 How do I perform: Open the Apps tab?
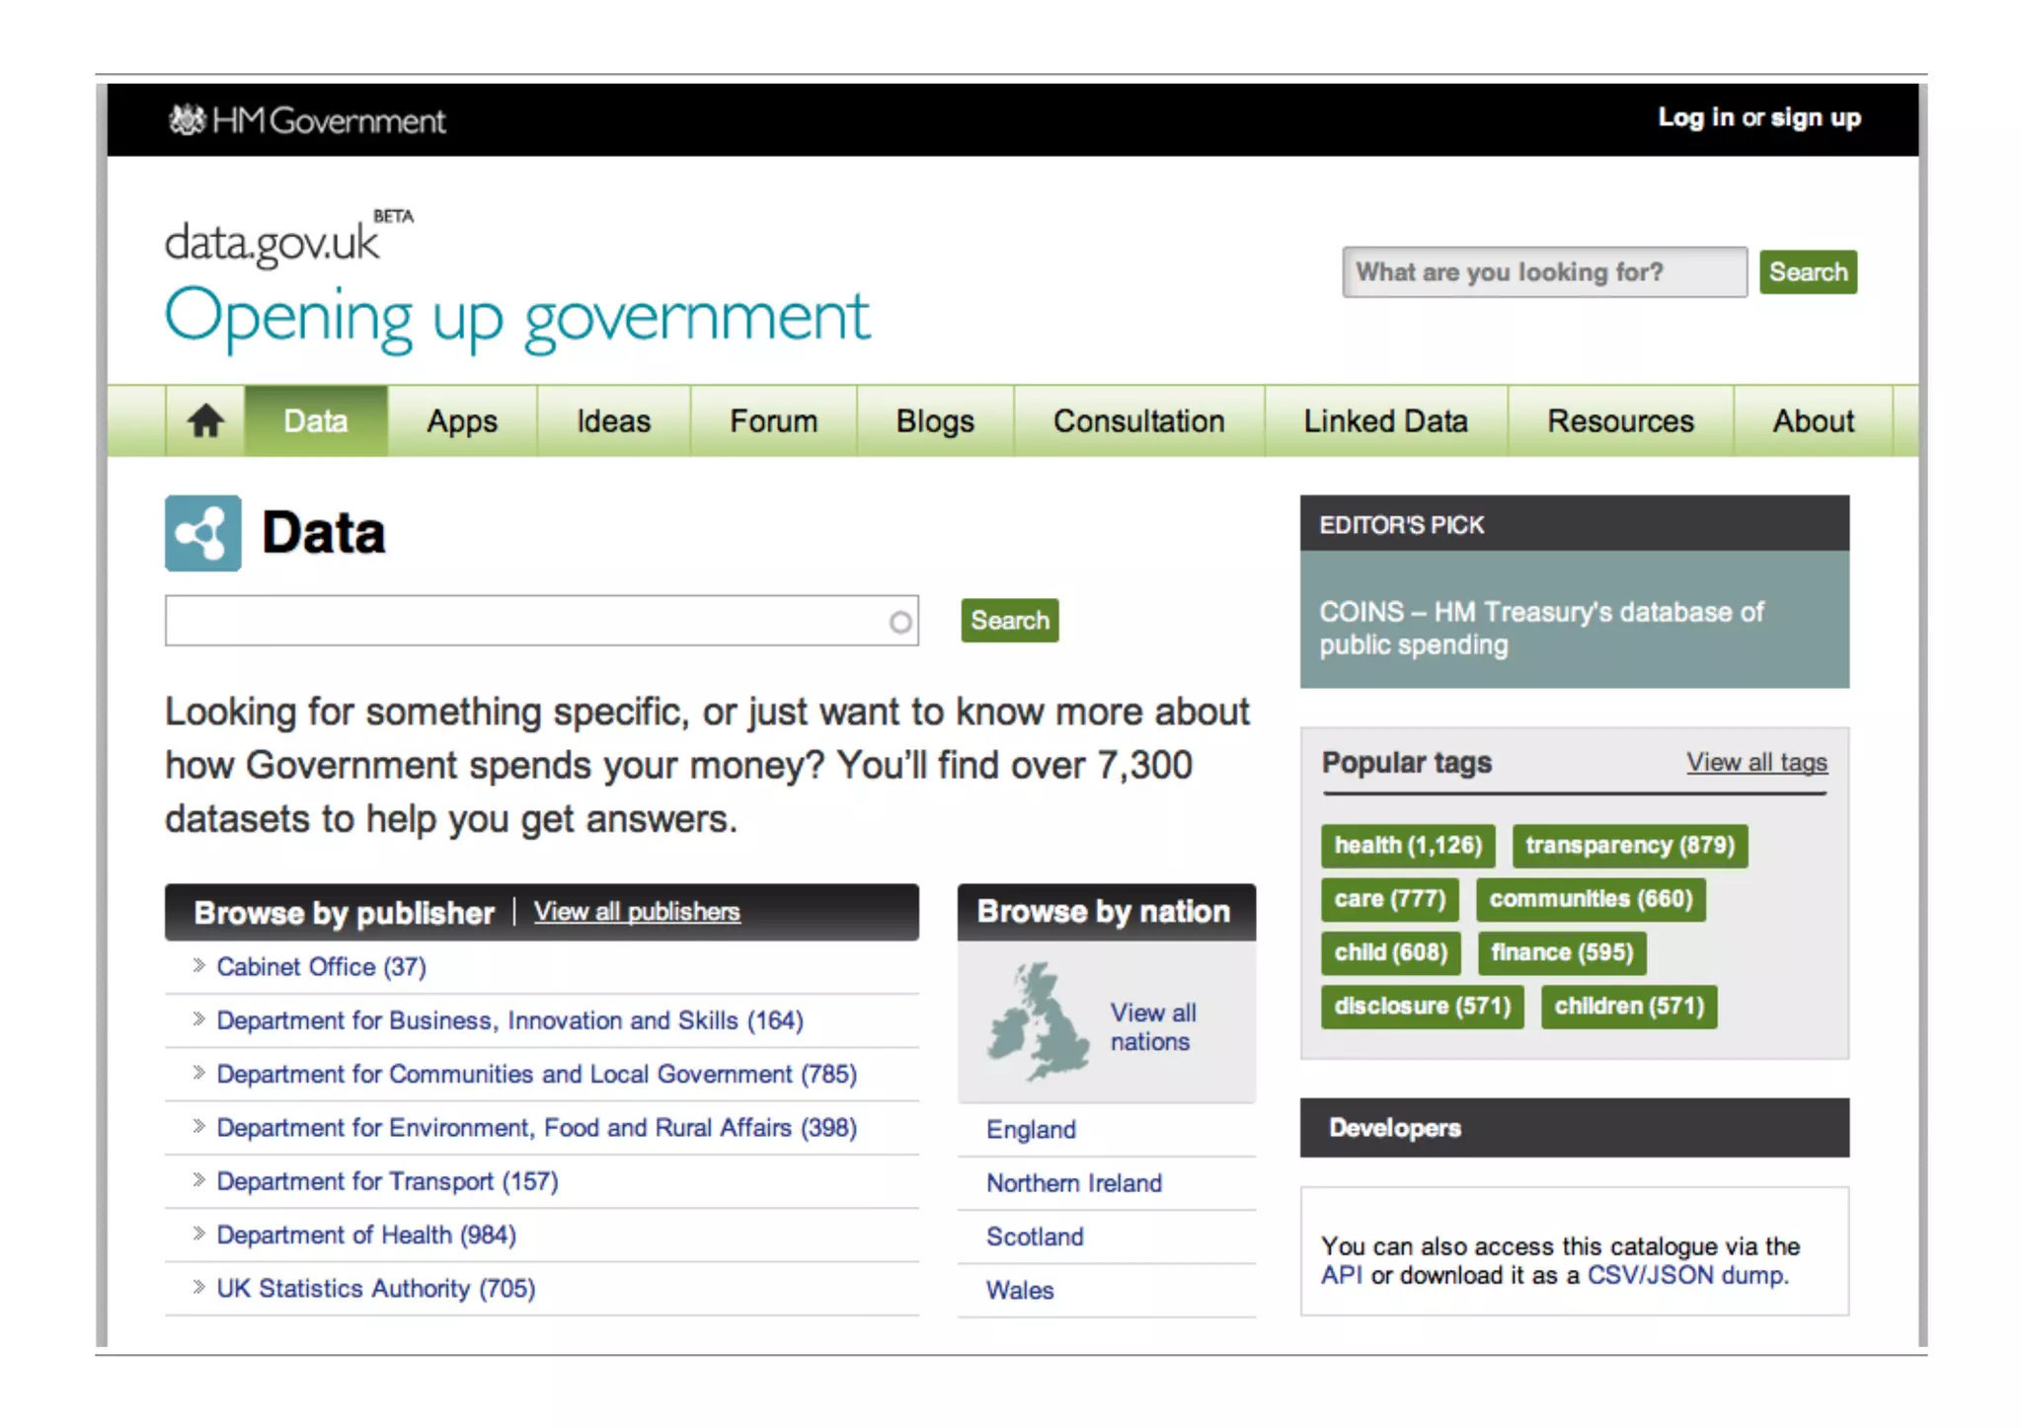pyautogui.click(x=462, y=421)
